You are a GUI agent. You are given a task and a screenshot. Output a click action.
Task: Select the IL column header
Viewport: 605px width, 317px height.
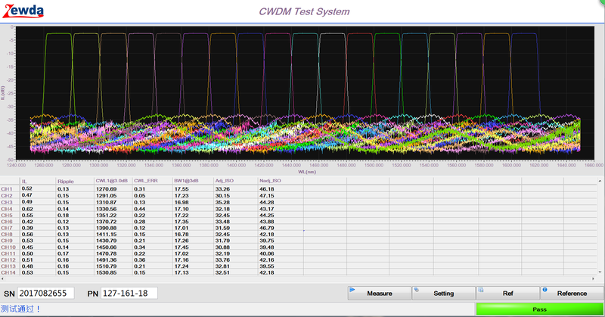[24, 181]
